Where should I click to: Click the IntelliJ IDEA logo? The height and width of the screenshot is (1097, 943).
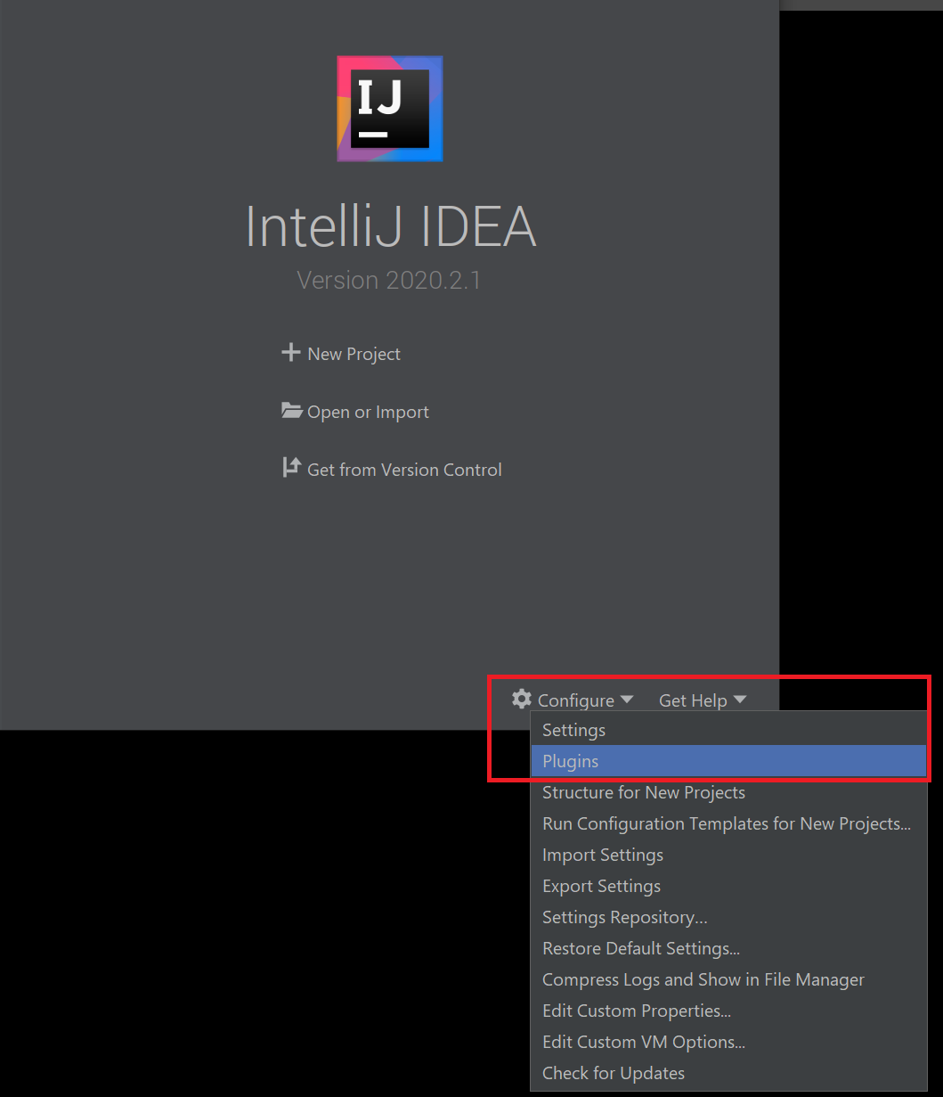[x=390, y=109]
